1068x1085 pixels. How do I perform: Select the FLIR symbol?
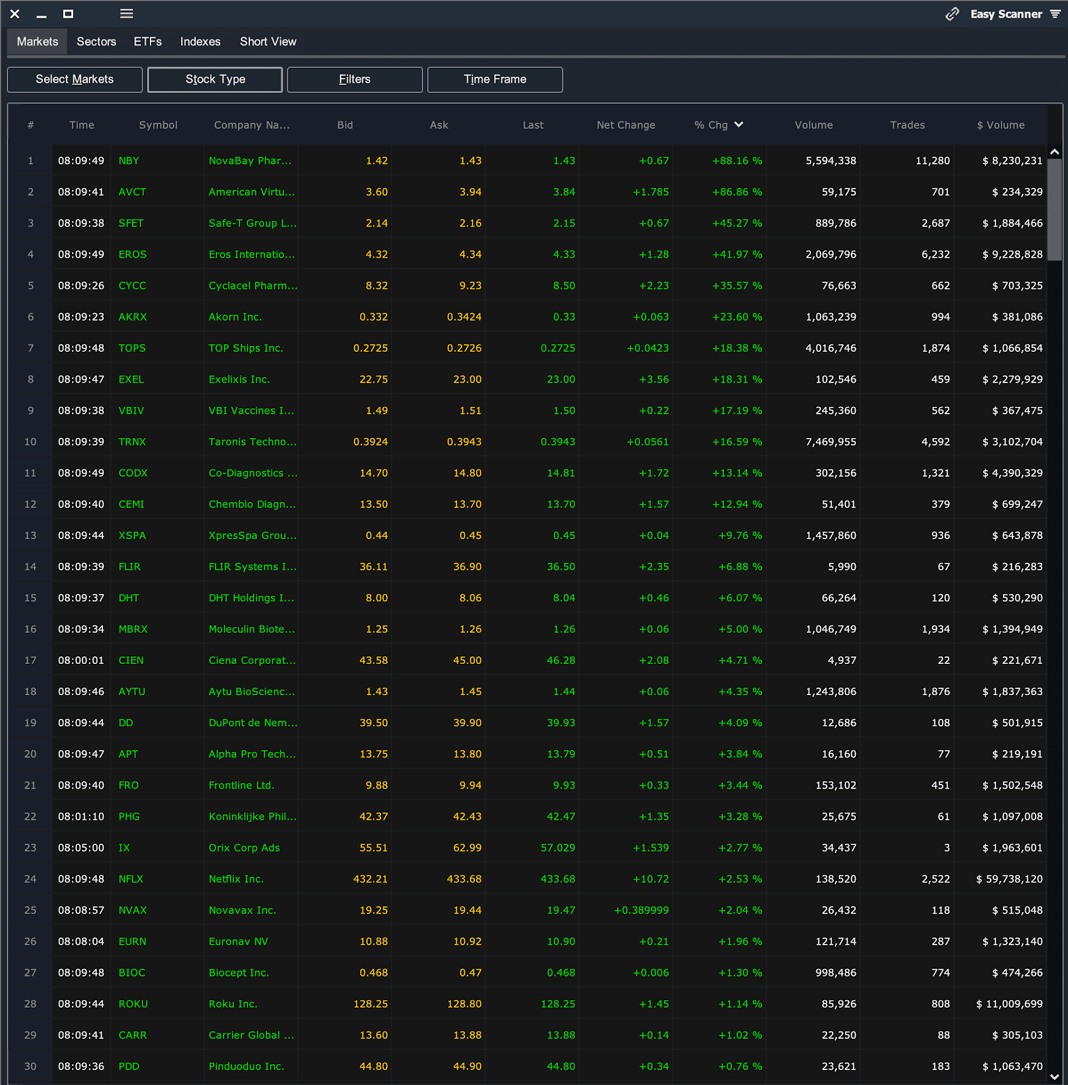[130, 566]
